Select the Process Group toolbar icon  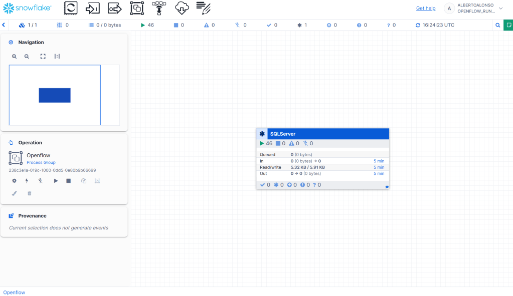coord(137,8)
